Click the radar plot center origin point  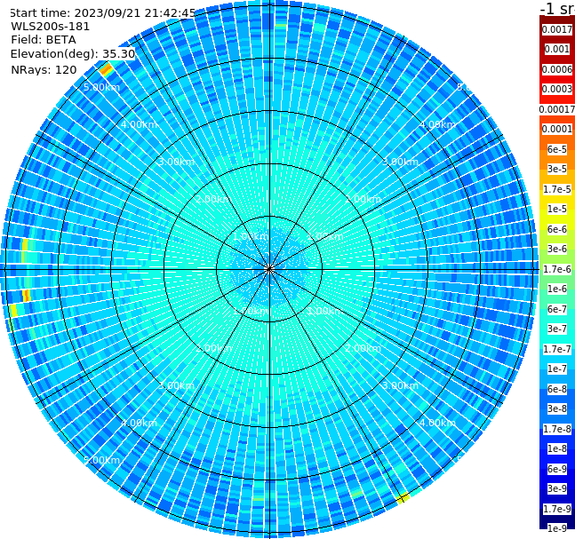(x=269, y=269)
